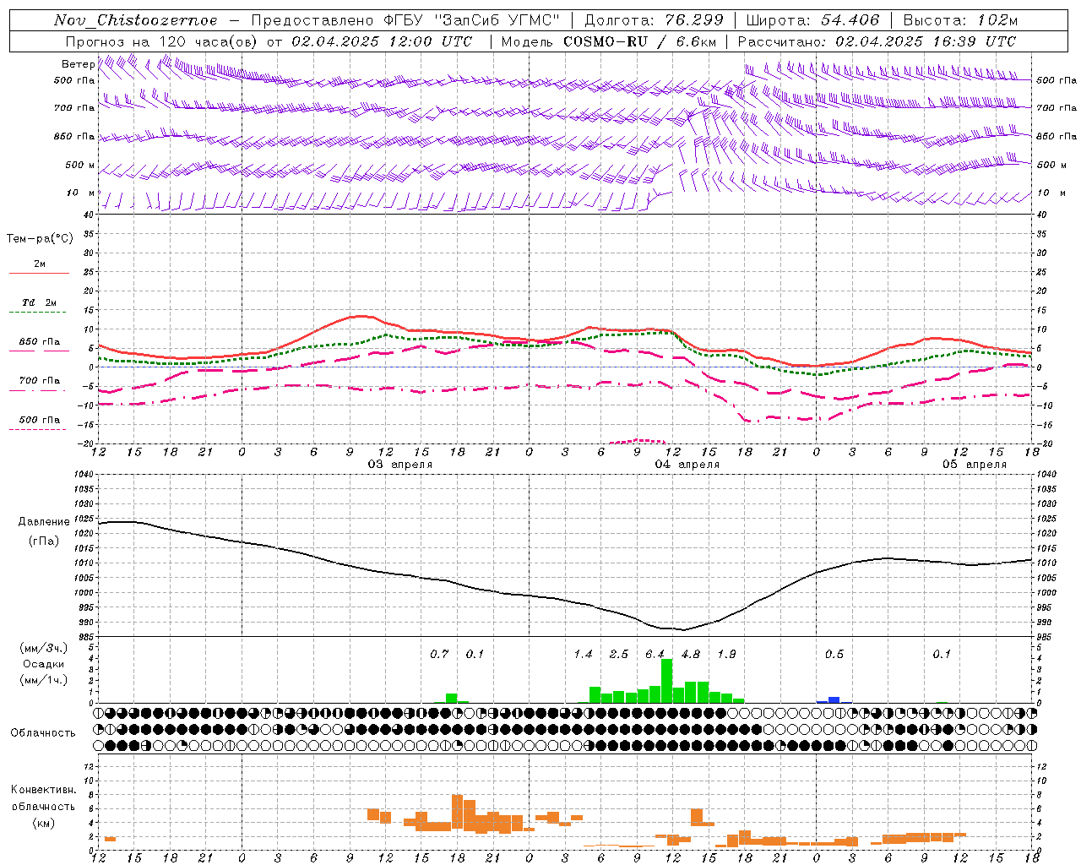Click the 'Конвективн.' convective cloud label

point(44,790)
